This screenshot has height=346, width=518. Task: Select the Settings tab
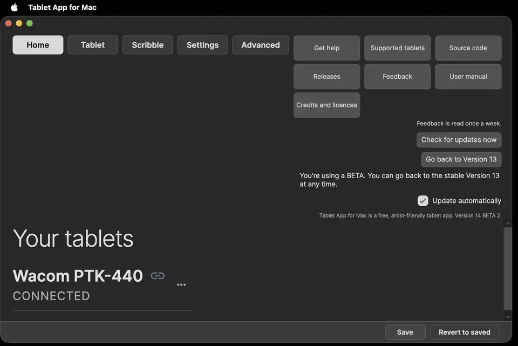pos(202,45)
